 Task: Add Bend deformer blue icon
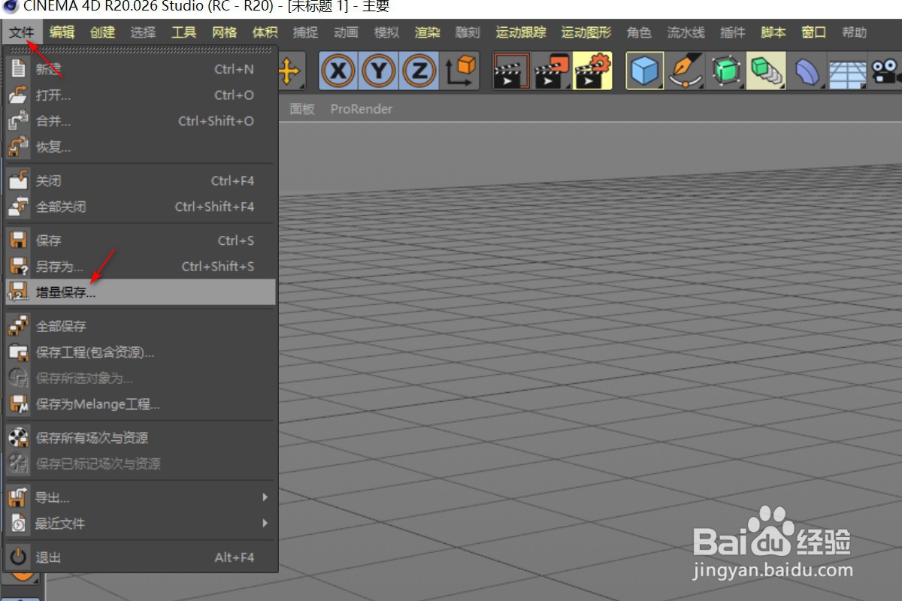point(807,71)
